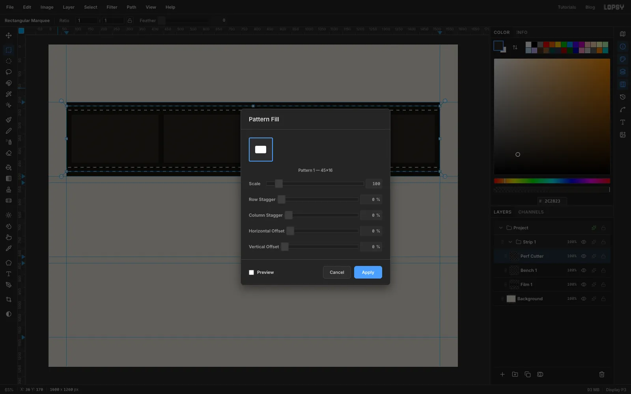Cancel the Pattern Fill dialog

(337, 272)
